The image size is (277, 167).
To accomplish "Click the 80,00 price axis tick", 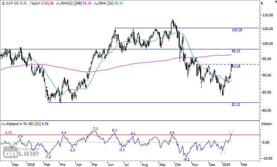I will tap(267, 110).
